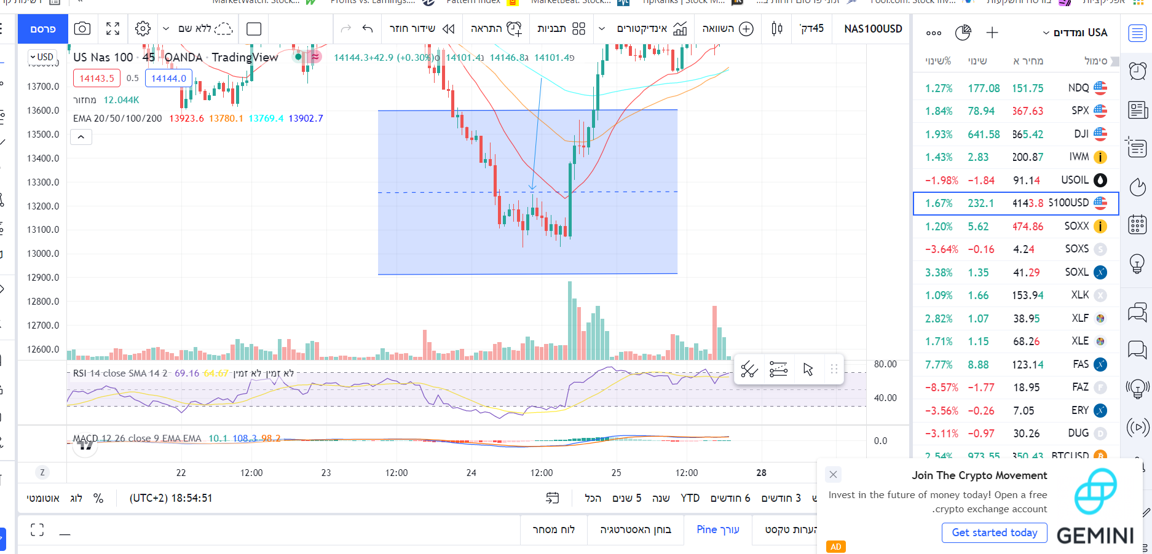This screenshot has height=554, width=1152.
Task: Select the pitchfork drawing tool in the floating toolbar
Action: point(749,369)
